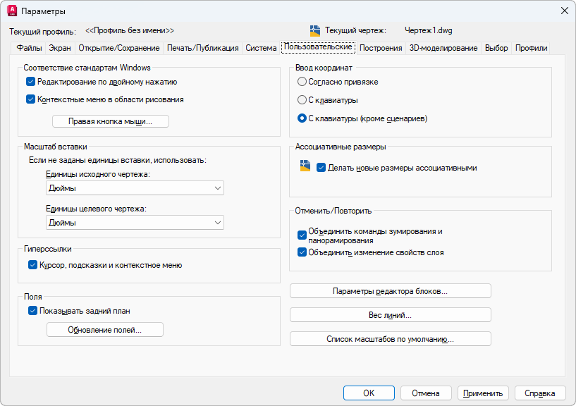Disable context menus in drawing area
576x406 pixels.
31,99
